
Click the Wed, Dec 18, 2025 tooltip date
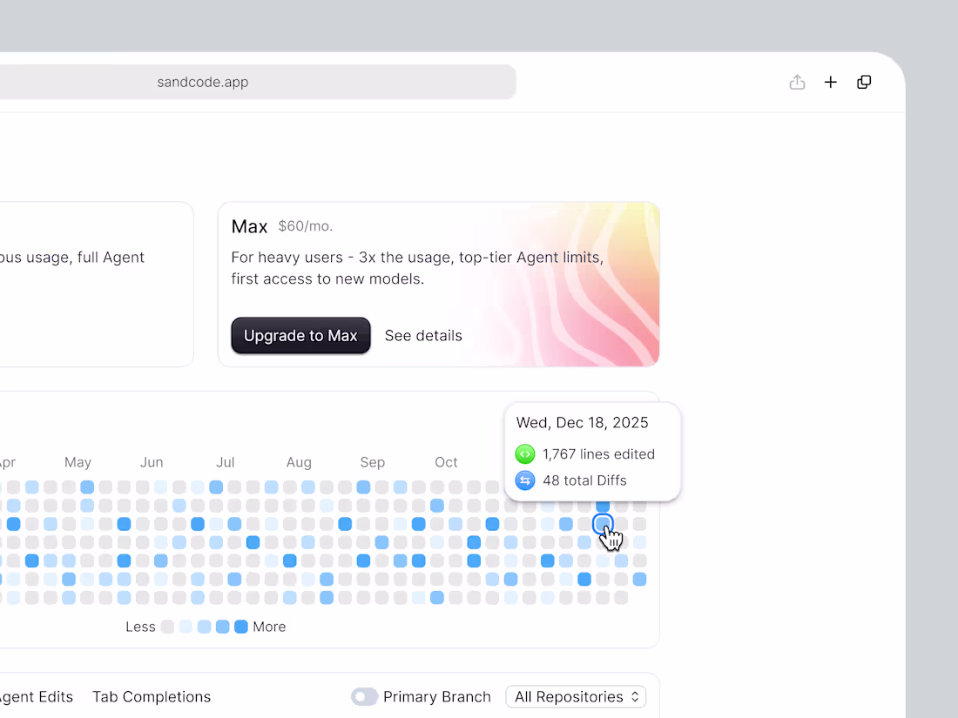pos(583,422)
